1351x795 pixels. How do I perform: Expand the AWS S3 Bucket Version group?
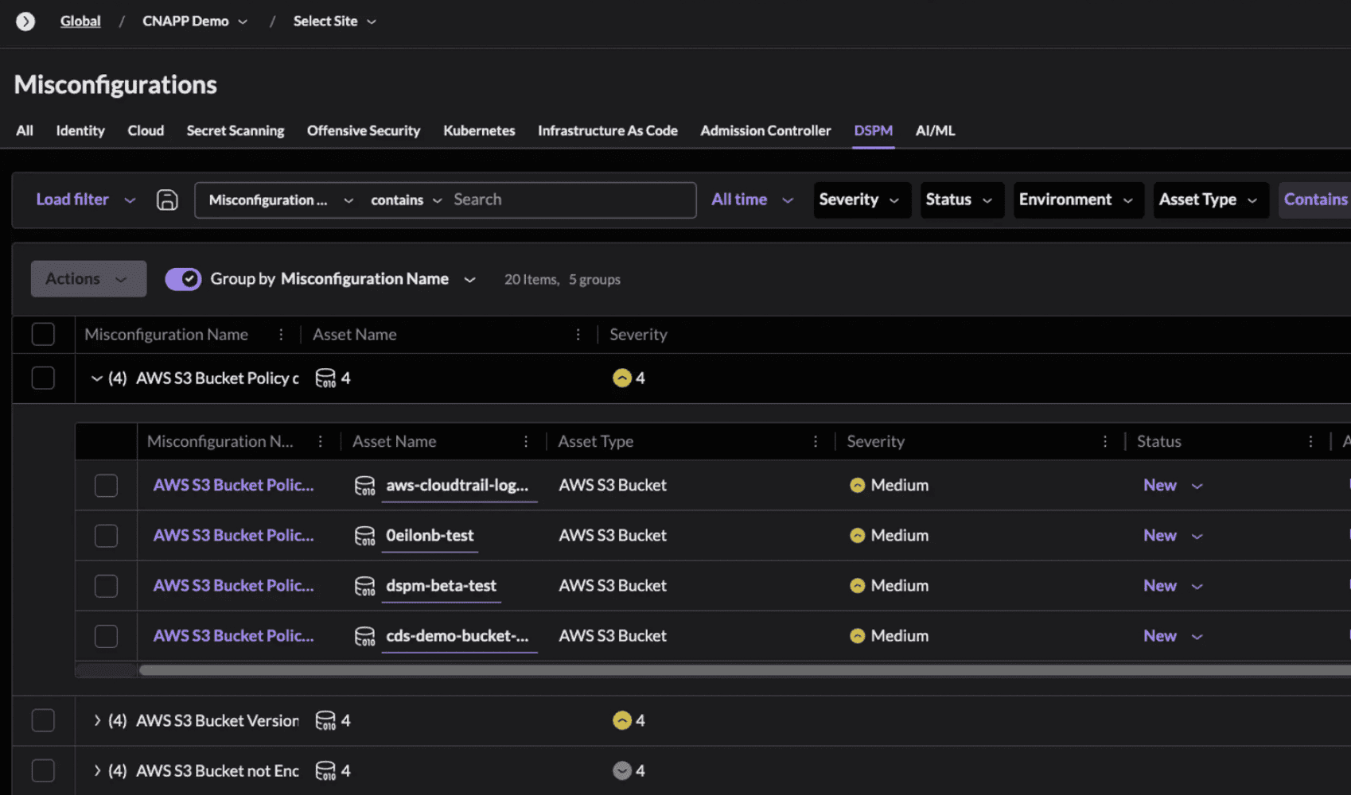pyautogui.click(x=96, y=720)
